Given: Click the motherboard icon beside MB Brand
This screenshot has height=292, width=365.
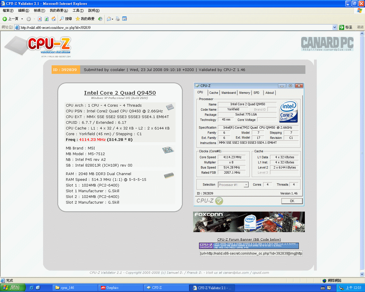Looking at the screenshot, I should click(x=168, y=150).
